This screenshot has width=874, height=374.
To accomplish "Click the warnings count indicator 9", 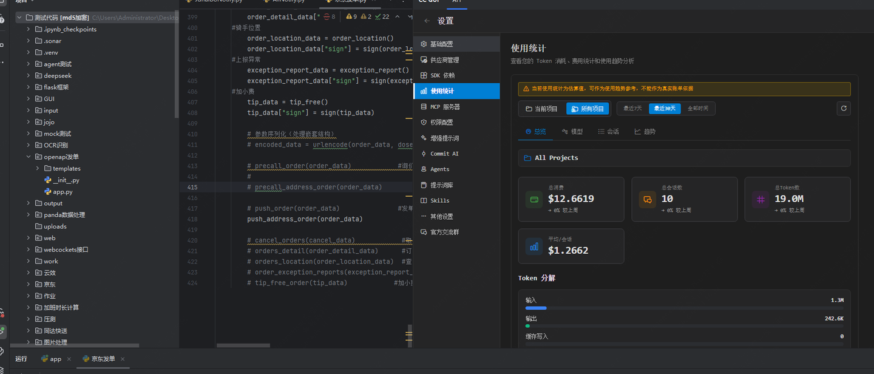I will (351, 17).
